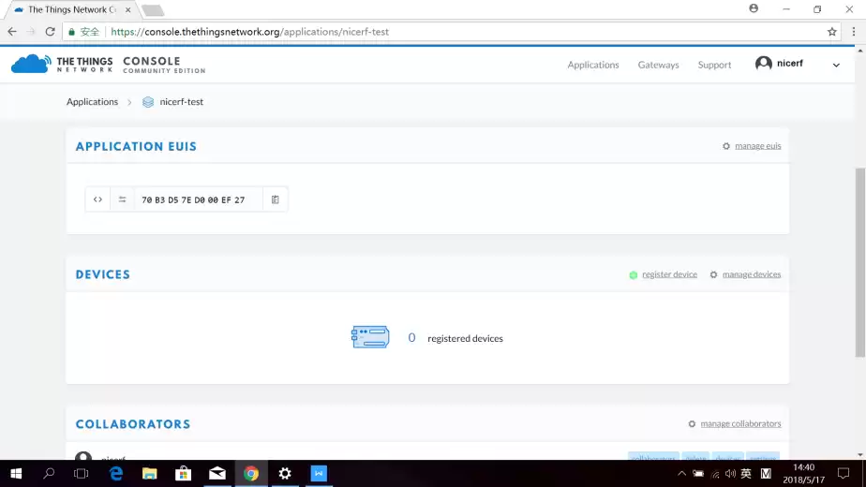This screenshot has width=866, height=487.
Task: Go to the Gateways page
Action: tap(658, 65)
